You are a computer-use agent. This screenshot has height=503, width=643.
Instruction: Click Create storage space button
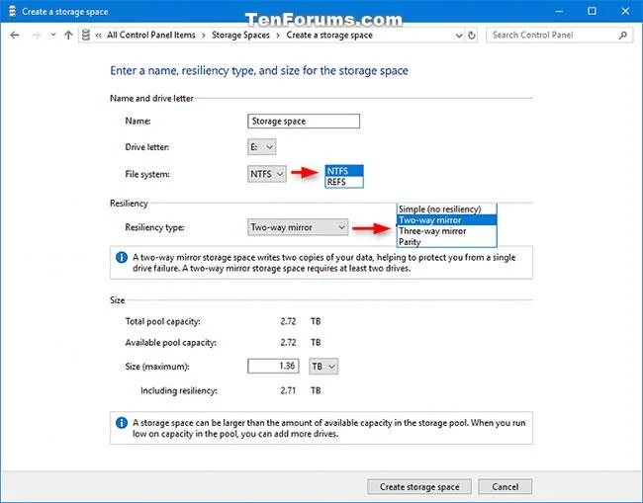(419, 486)
